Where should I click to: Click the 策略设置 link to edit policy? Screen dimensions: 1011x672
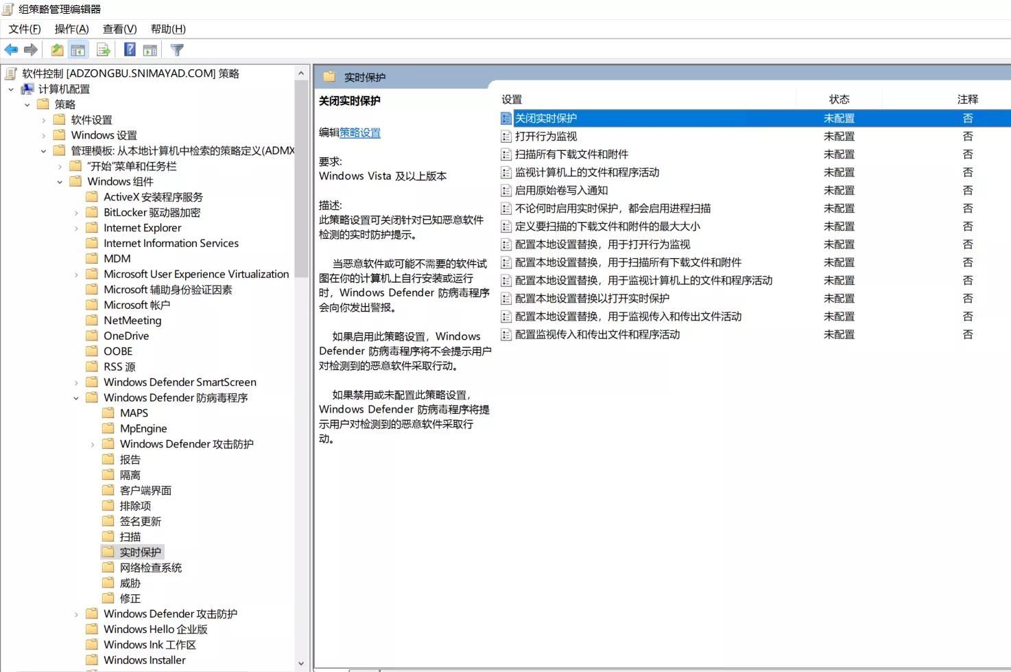point(360,132)
